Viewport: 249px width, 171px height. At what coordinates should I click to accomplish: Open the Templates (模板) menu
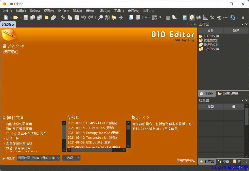[91, 11]
